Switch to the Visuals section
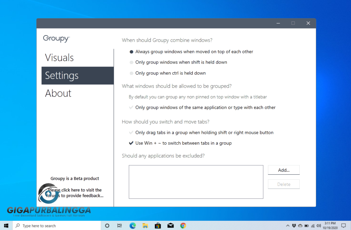This screenshot has height=230, width=351. pos(59,57)
